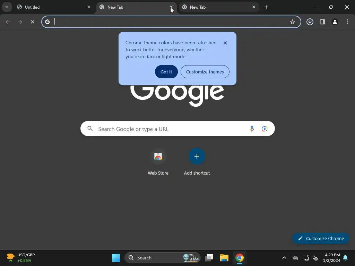Click the Customize themes button

[x=205, y=72]
